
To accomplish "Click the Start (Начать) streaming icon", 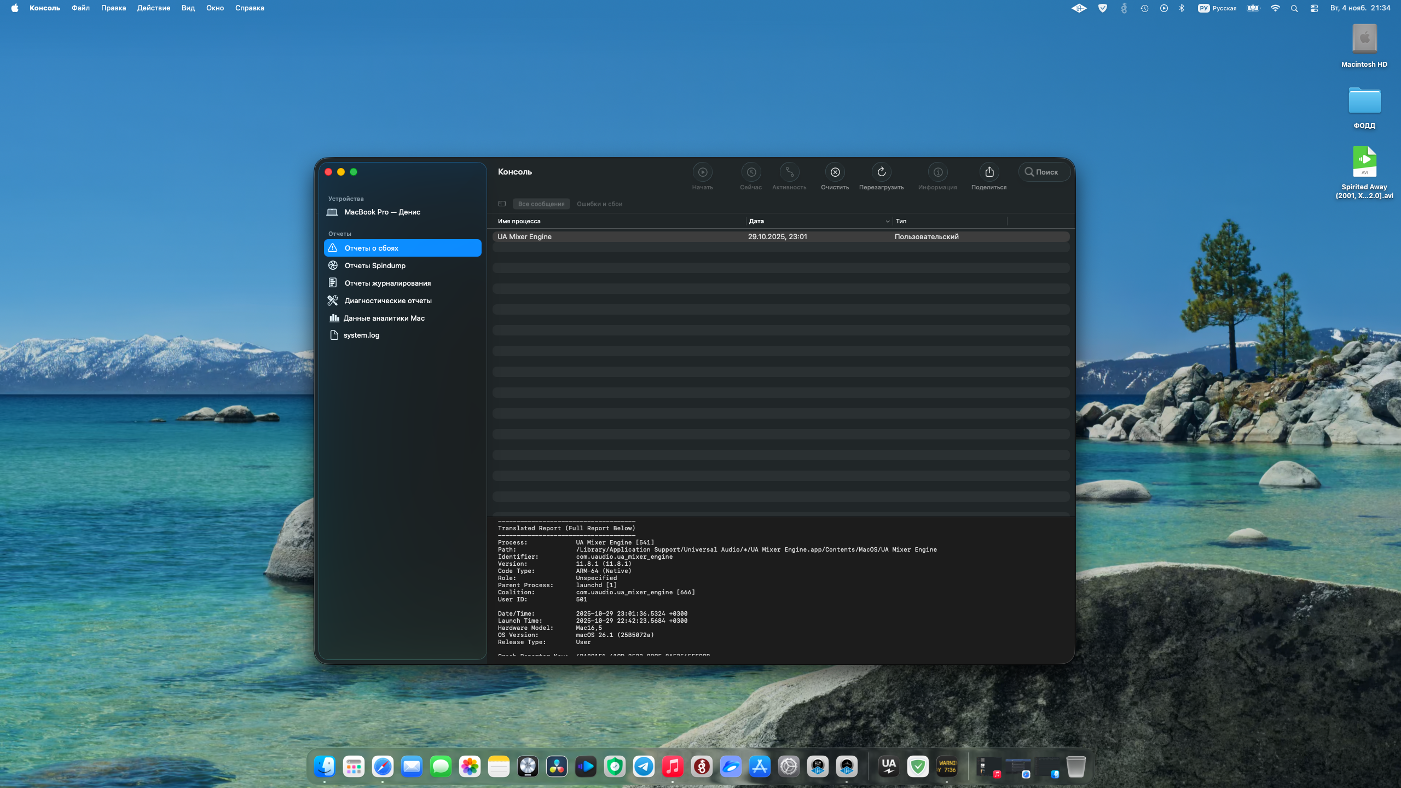I will (x=702, y=172).
